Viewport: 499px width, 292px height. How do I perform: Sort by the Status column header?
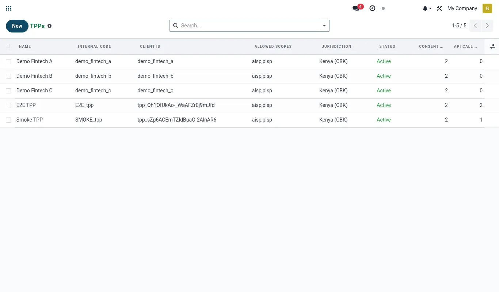(x=387, y=46)
